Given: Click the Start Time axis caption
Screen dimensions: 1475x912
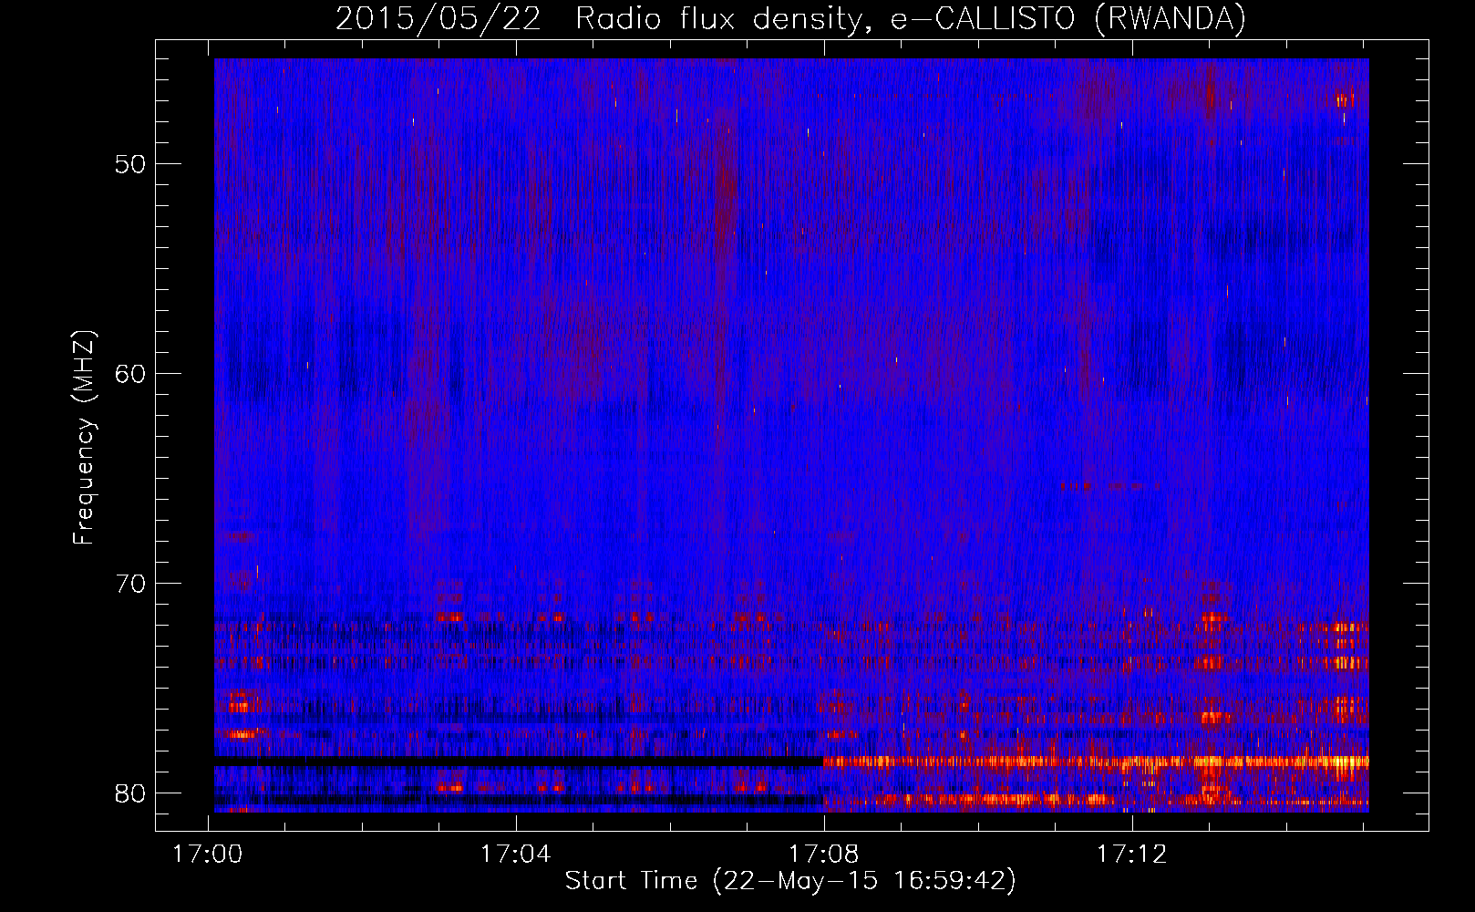Looking at the screenshot, I should click(790, 881).
